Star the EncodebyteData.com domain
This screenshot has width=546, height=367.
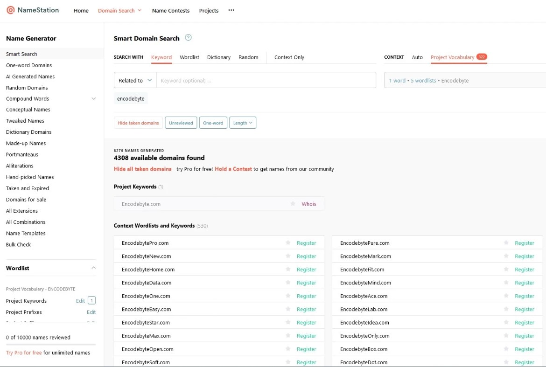coord(288,282)
